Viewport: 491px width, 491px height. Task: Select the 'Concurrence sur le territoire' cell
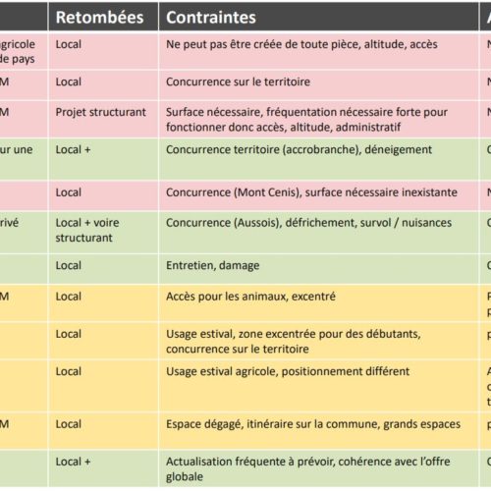click(319, 85)
